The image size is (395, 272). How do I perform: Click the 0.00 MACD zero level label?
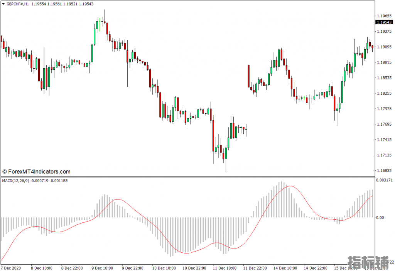tap(380, 218)
